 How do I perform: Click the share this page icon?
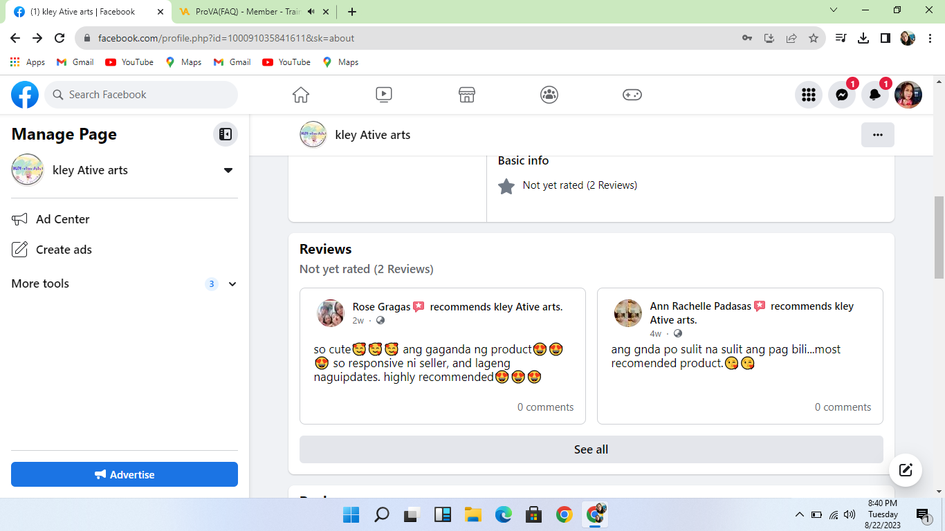coord(791,38)
